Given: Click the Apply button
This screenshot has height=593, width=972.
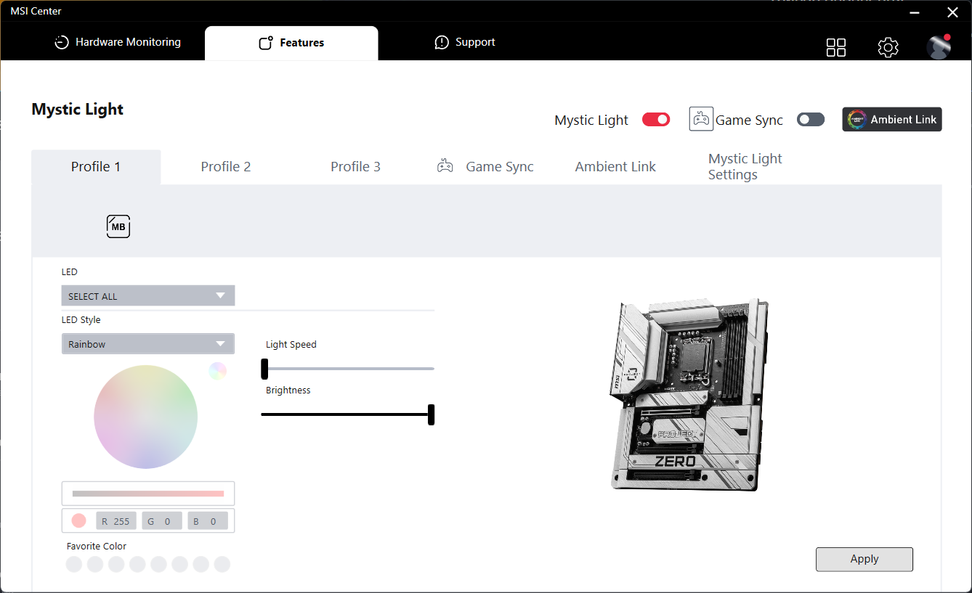Looking at the screenshot, I should pos(864,559).
